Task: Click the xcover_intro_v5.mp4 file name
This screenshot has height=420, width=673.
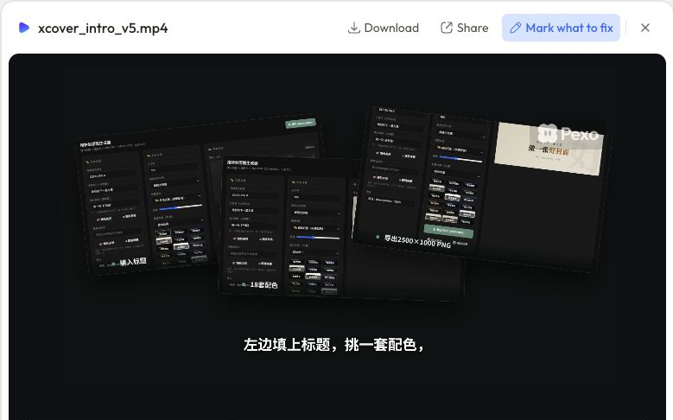Action: point(103,29)
